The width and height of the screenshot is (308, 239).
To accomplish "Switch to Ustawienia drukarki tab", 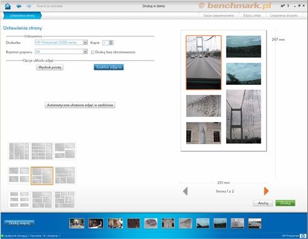I will click(x=284, y=16).
